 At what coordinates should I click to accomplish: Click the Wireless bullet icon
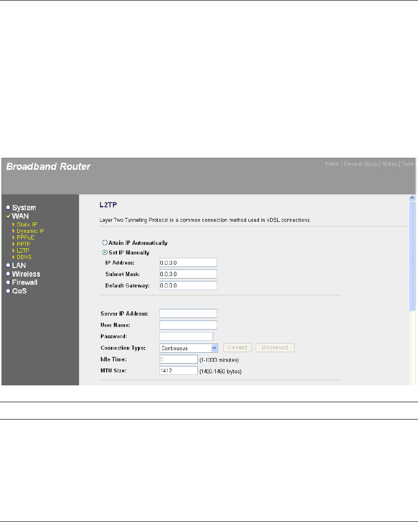(8, 274)
